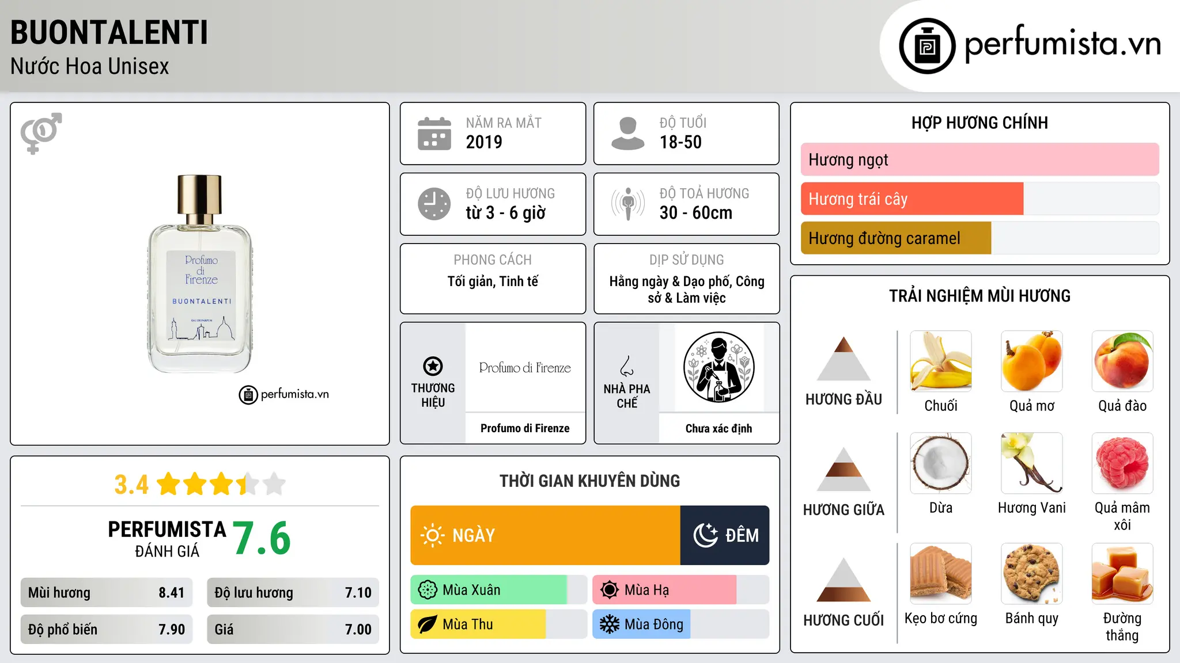Click the Mùa Thu season bar
This screenshot has height=663, width=1180.
coord(499,624)
